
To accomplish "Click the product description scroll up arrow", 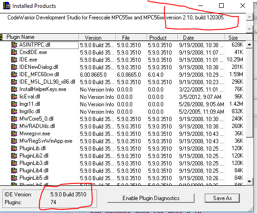I will [249, 17].
